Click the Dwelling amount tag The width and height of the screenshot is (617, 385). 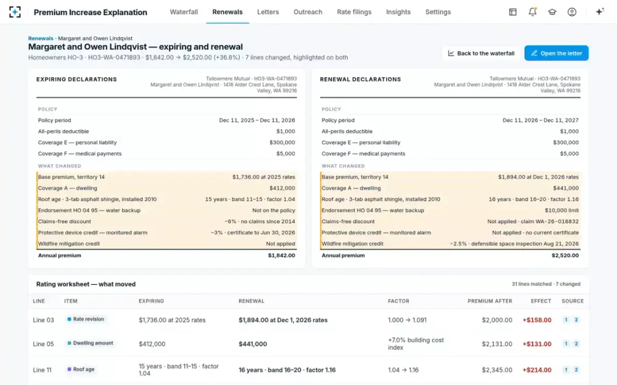[90, 343]
